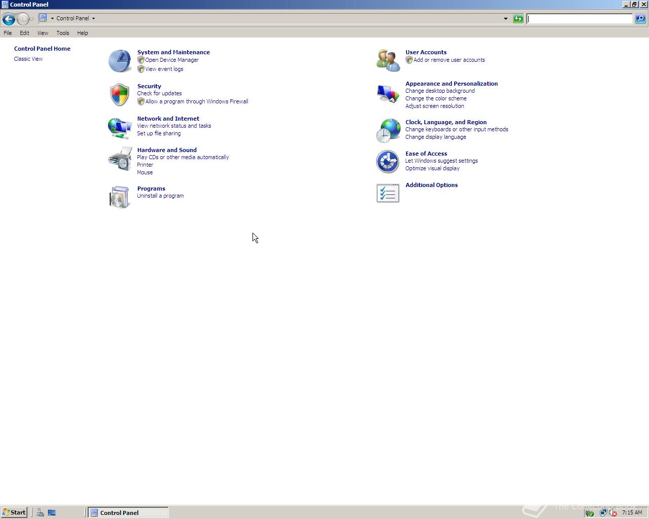Click Change display language
Image resolution: width=649 pixels, height=519 pixels.
(436, 137)
